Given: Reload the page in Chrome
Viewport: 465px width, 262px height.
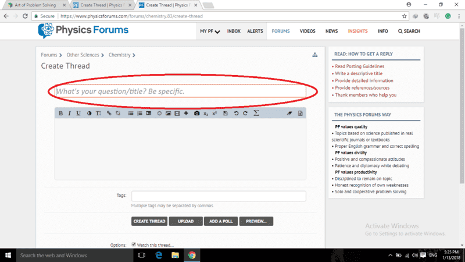Looking at the screenshot, I should coord(25,16).
